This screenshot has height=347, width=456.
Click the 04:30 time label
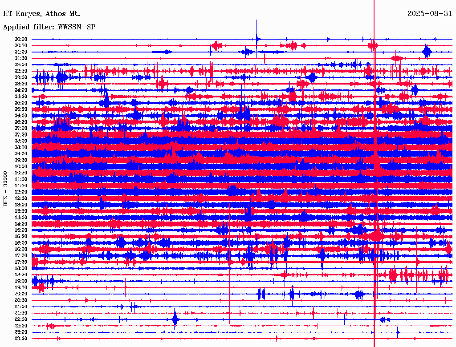click(21, 96)
